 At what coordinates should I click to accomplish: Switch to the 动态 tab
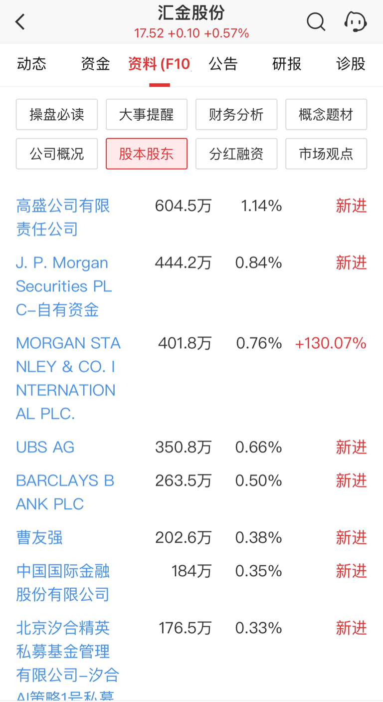pos(31,64)
